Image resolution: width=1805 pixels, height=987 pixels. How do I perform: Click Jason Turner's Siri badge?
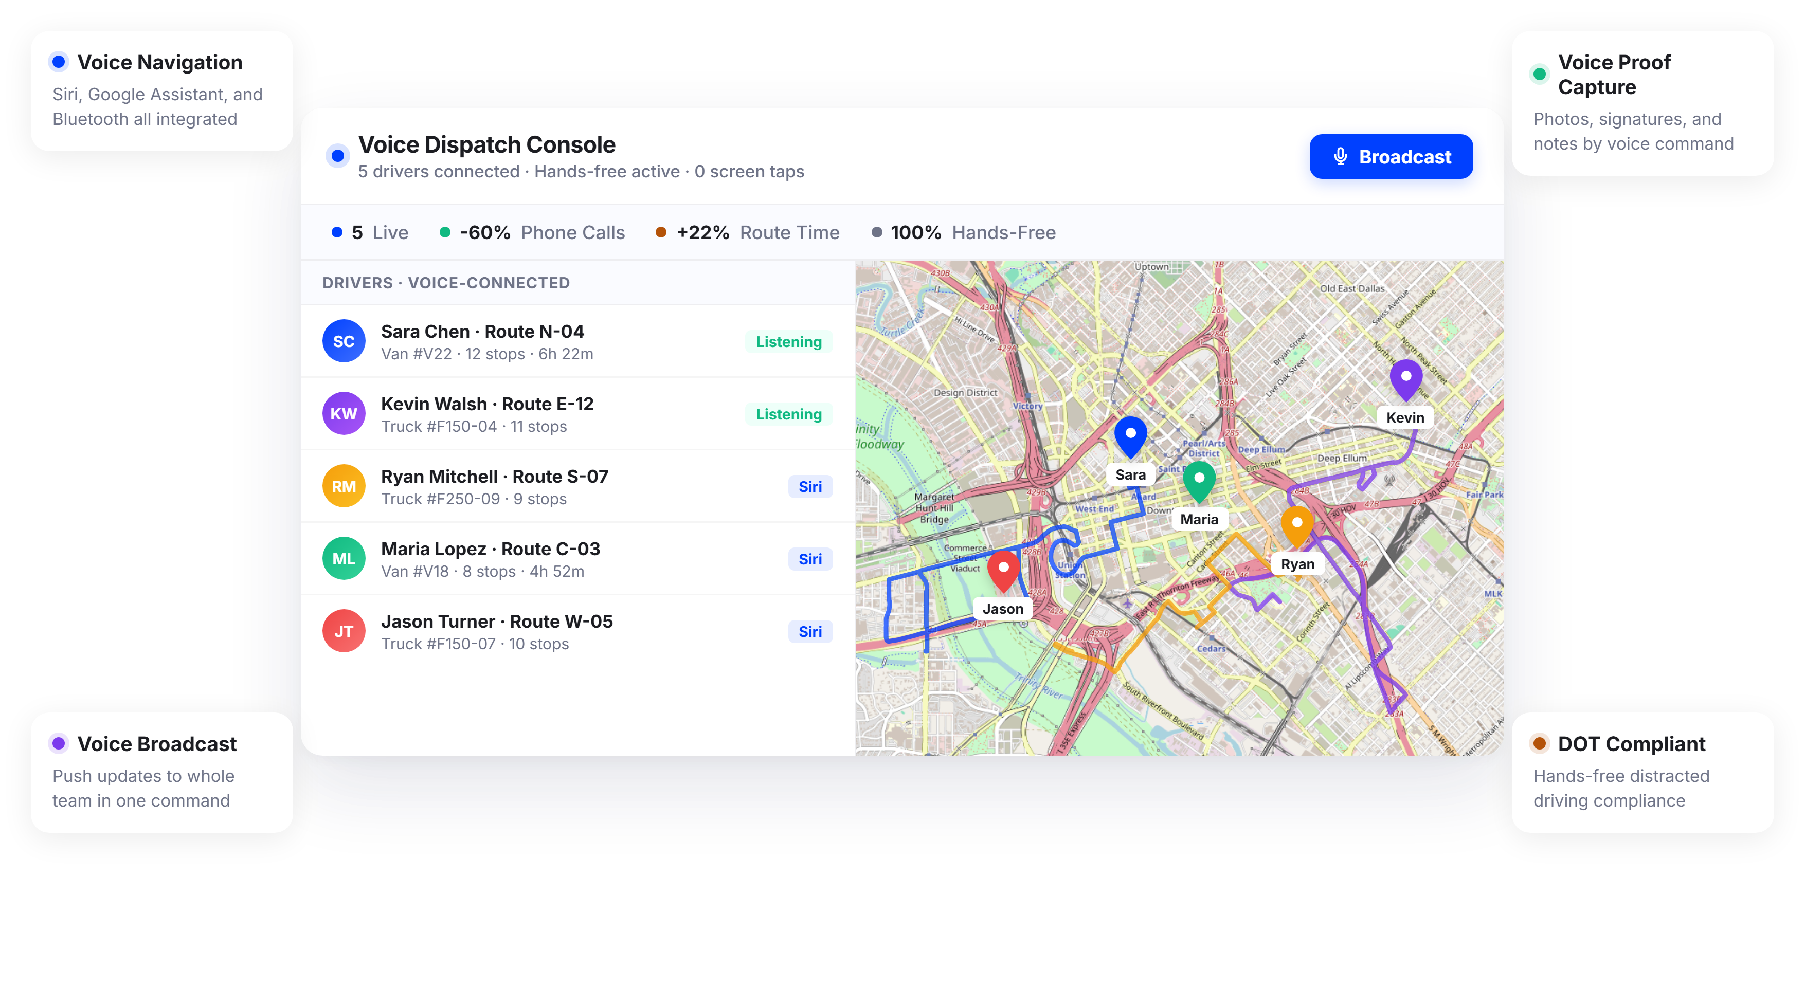[x=810, y=632]
